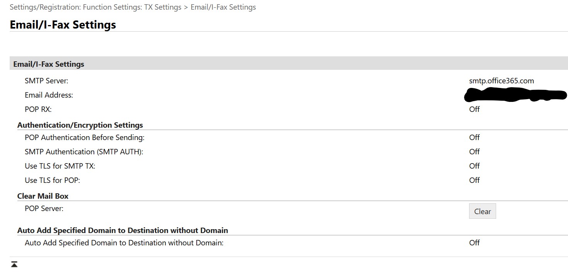Screen dimensions: 568x277
Task: Click the redacted Email Address value
Action: 515,95
